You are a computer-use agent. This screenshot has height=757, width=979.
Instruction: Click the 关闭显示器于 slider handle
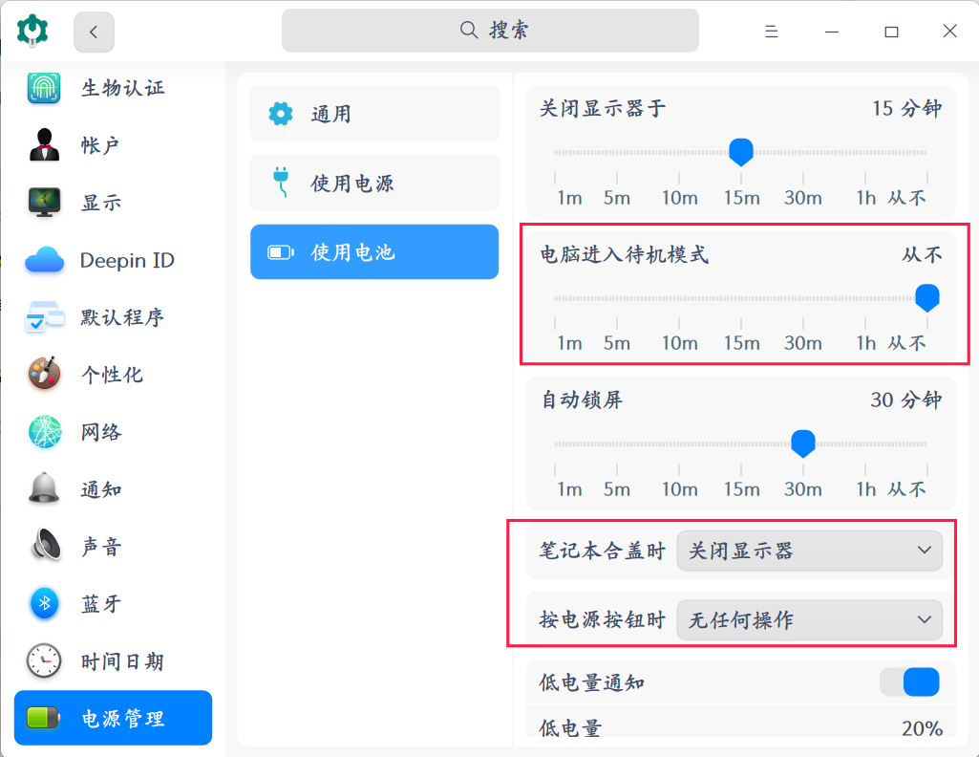click(741, 152)
